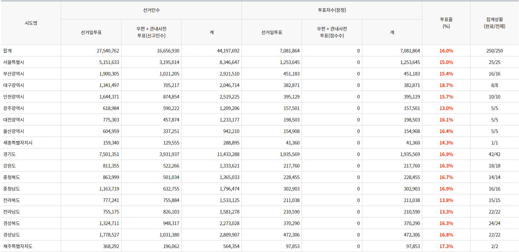The height and width of the screenshot is (252, 519).
Task: Click 전라남도's 826,103 mail-in electors cell
Action: pos(169,212)
